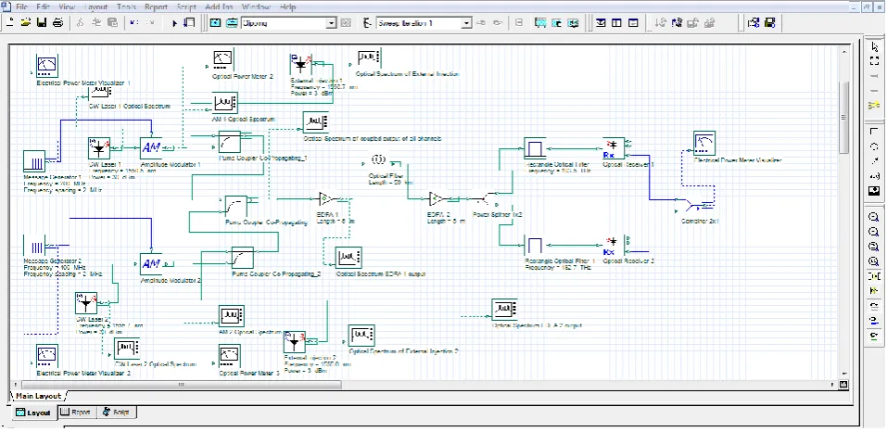Select the EDFA 2 amplifier component

tap(437, 199)
